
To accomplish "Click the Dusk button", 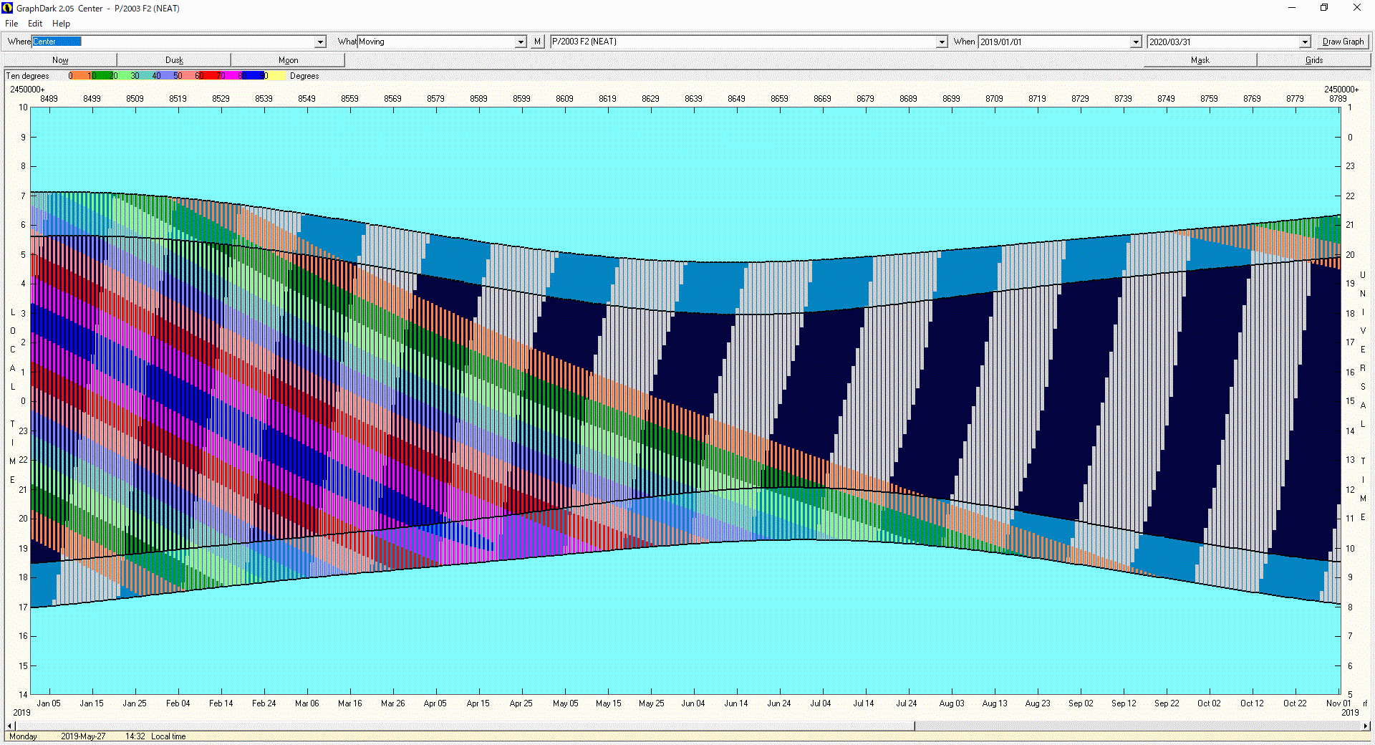I will [174, 60].
